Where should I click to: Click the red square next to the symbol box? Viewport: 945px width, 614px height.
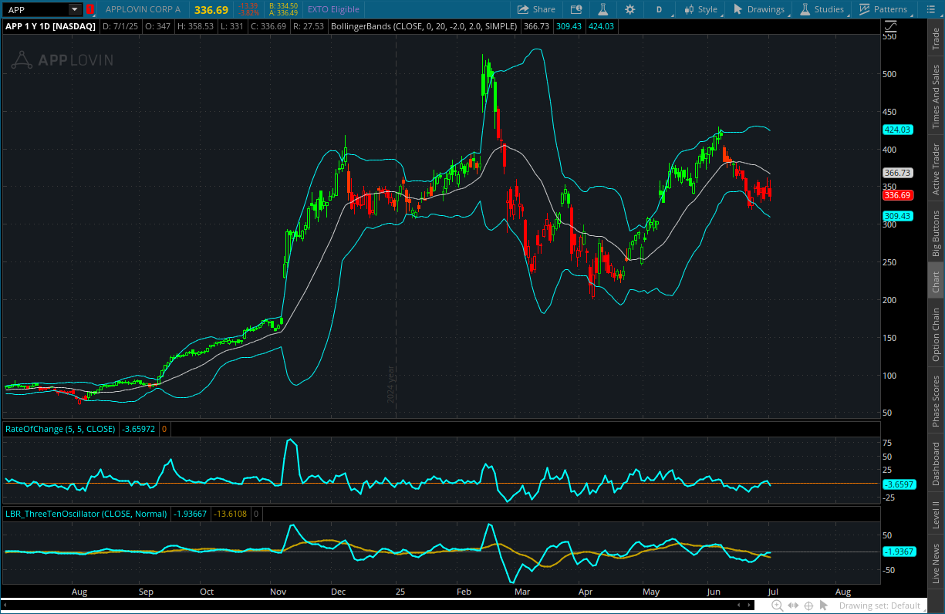(90, 9)
